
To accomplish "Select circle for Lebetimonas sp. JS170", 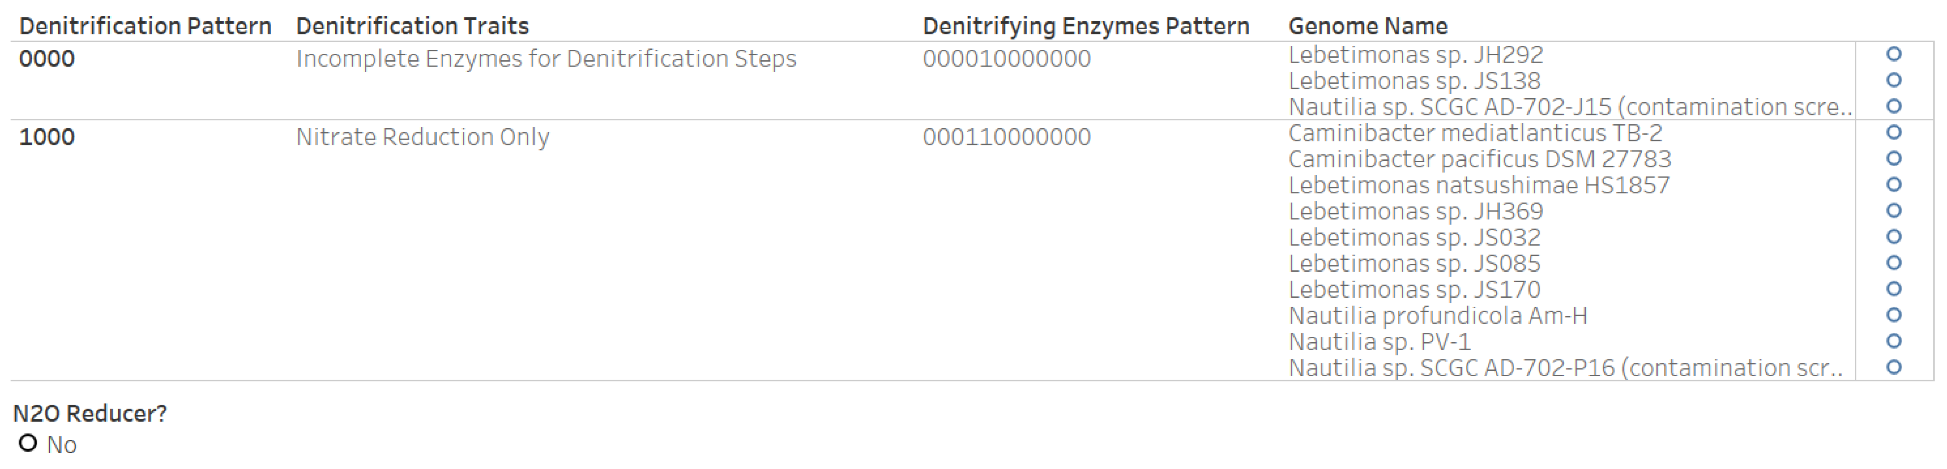I will (x=1893, y=289).
